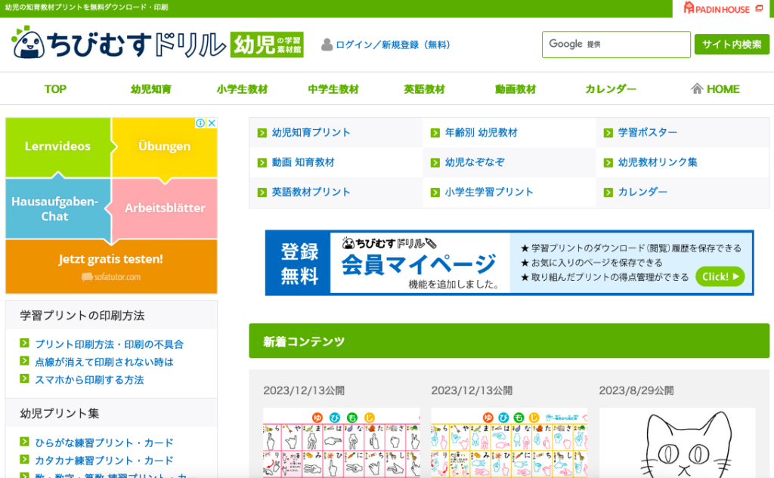The image size is (774, 478).
Task: Open the 幼児教材リンク集 link
Action: [658, 162]
